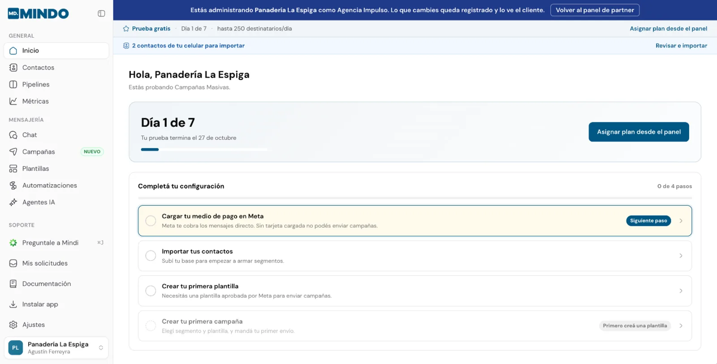The height and width of the screenshot is (364, 717).
Task: Click the configuration steps progress bar
Action: point(415,198)
